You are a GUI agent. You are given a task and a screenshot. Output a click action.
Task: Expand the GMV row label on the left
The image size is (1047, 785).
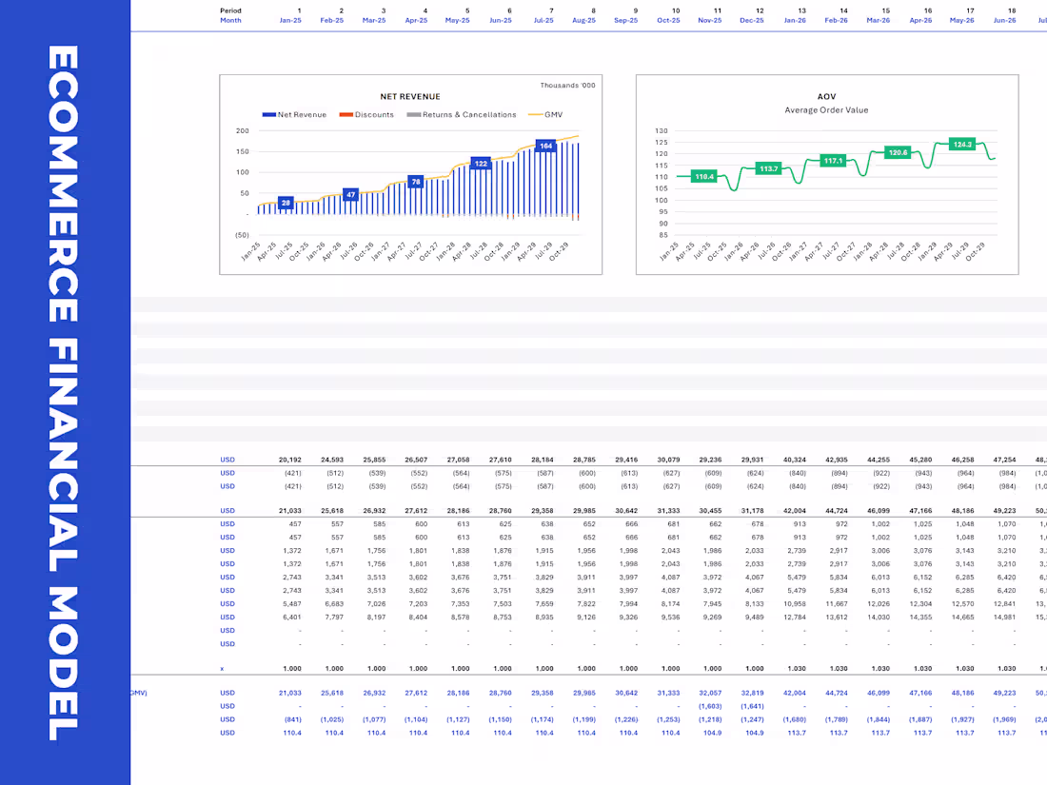[x=140, y=693]
